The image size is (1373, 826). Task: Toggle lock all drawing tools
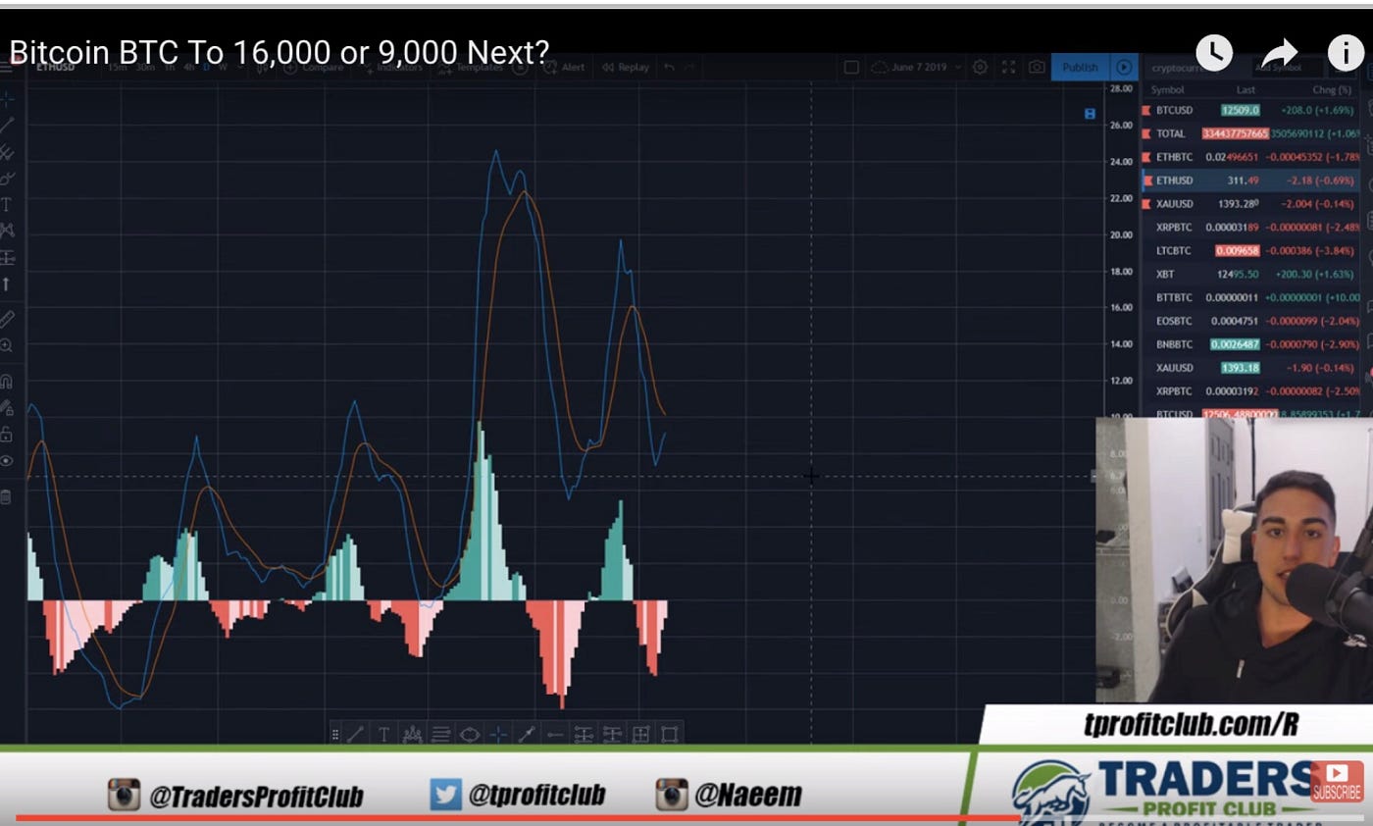pos(7,434)
